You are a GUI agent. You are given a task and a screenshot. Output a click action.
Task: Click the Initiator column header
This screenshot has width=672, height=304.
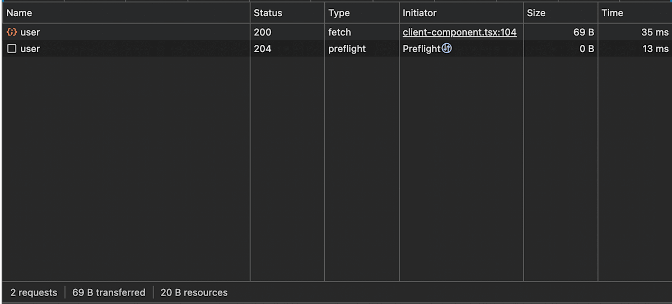tap(419, 13)
